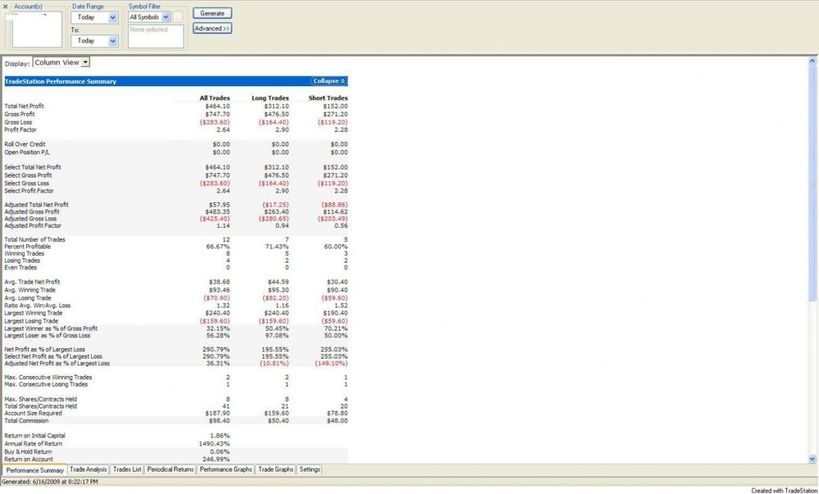Click the 'Buy & Hold Return' label
819x494 pixels.
[28, 451]
